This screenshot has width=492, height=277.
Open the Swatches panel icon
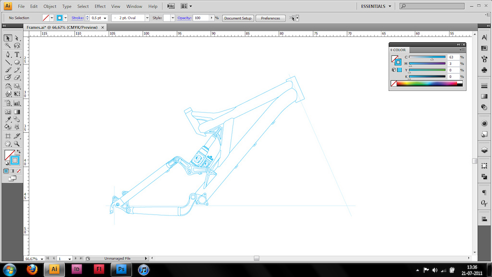(484, 48)
